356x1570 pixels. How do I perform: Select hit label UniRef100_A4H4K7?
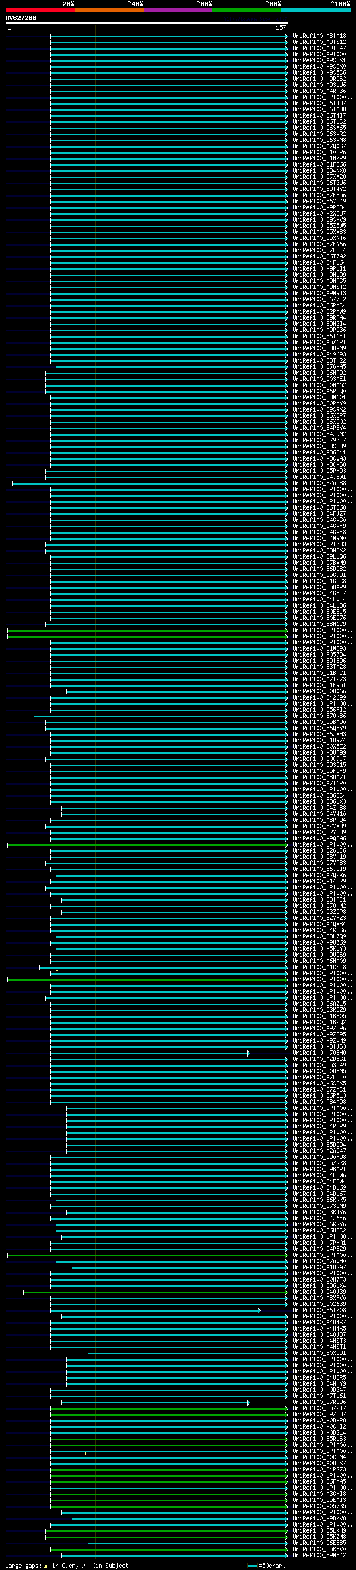[x=319, y=1322]
